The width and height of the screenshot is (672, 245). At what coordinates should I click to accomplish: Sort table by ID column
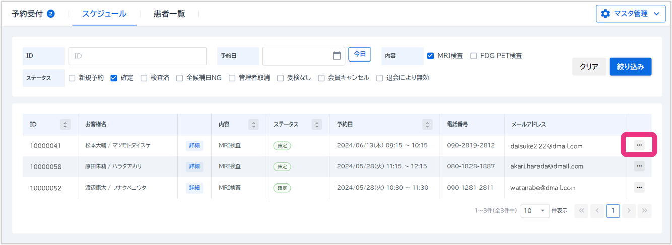[65, 124]
